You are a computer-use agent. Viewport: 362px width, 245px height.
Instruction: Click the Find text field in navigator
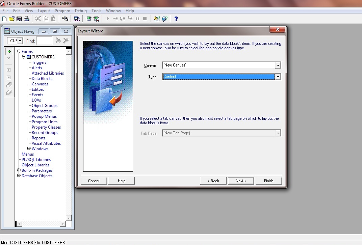[44, 41]
